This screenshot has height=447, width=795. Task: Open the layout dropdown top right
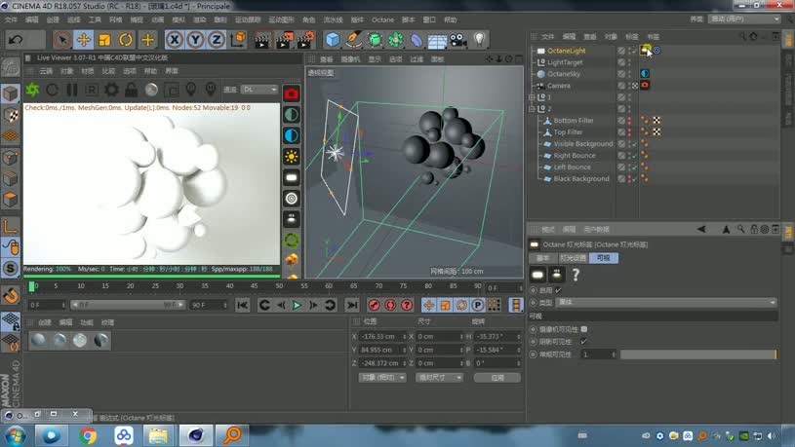[744, 19]
